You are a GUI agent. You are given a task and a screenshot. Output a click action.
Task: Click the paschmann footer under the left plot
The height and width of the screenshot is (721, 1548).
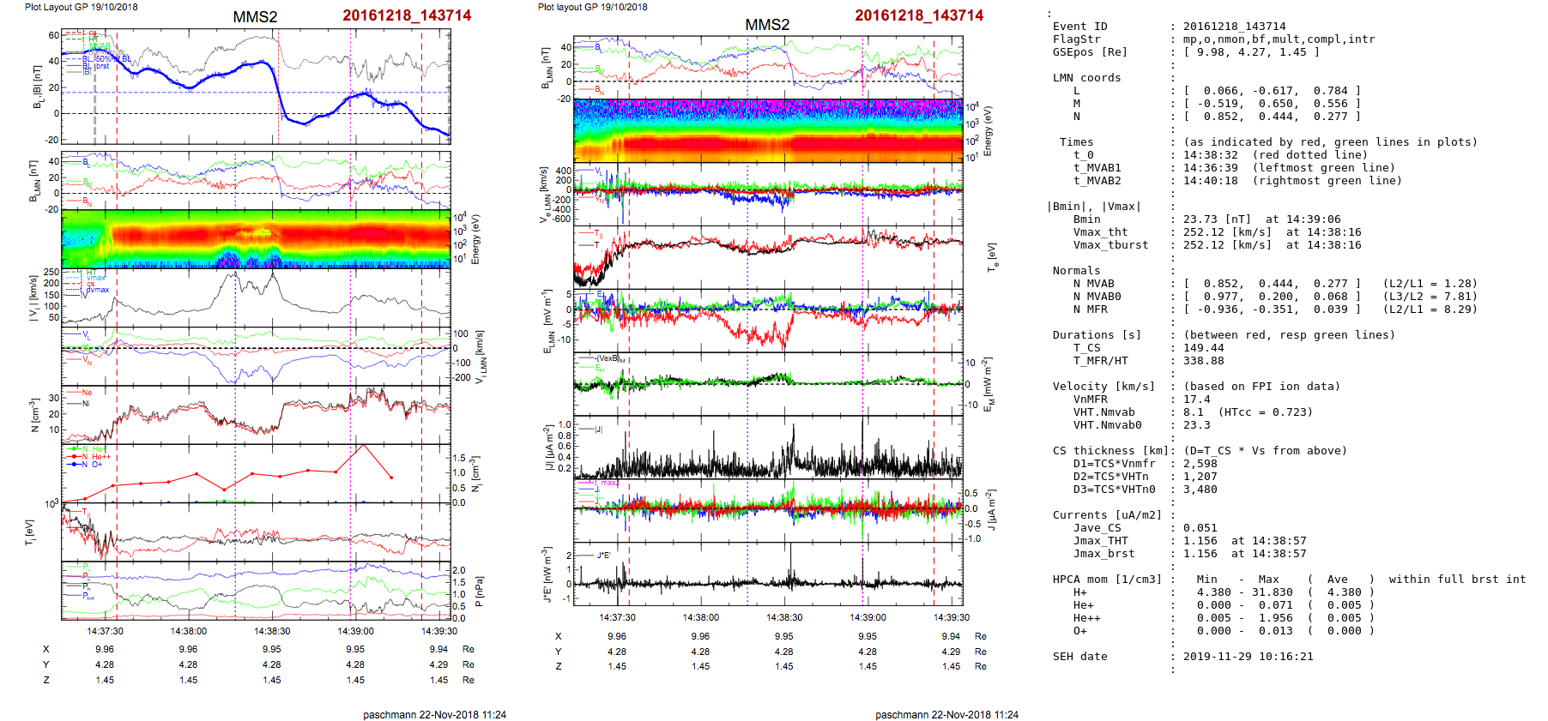tap(434, 714)
